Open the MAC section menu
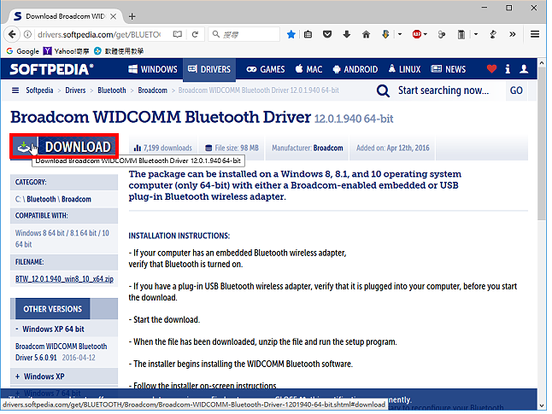552x414 pixels. click(x=308, y=69)
